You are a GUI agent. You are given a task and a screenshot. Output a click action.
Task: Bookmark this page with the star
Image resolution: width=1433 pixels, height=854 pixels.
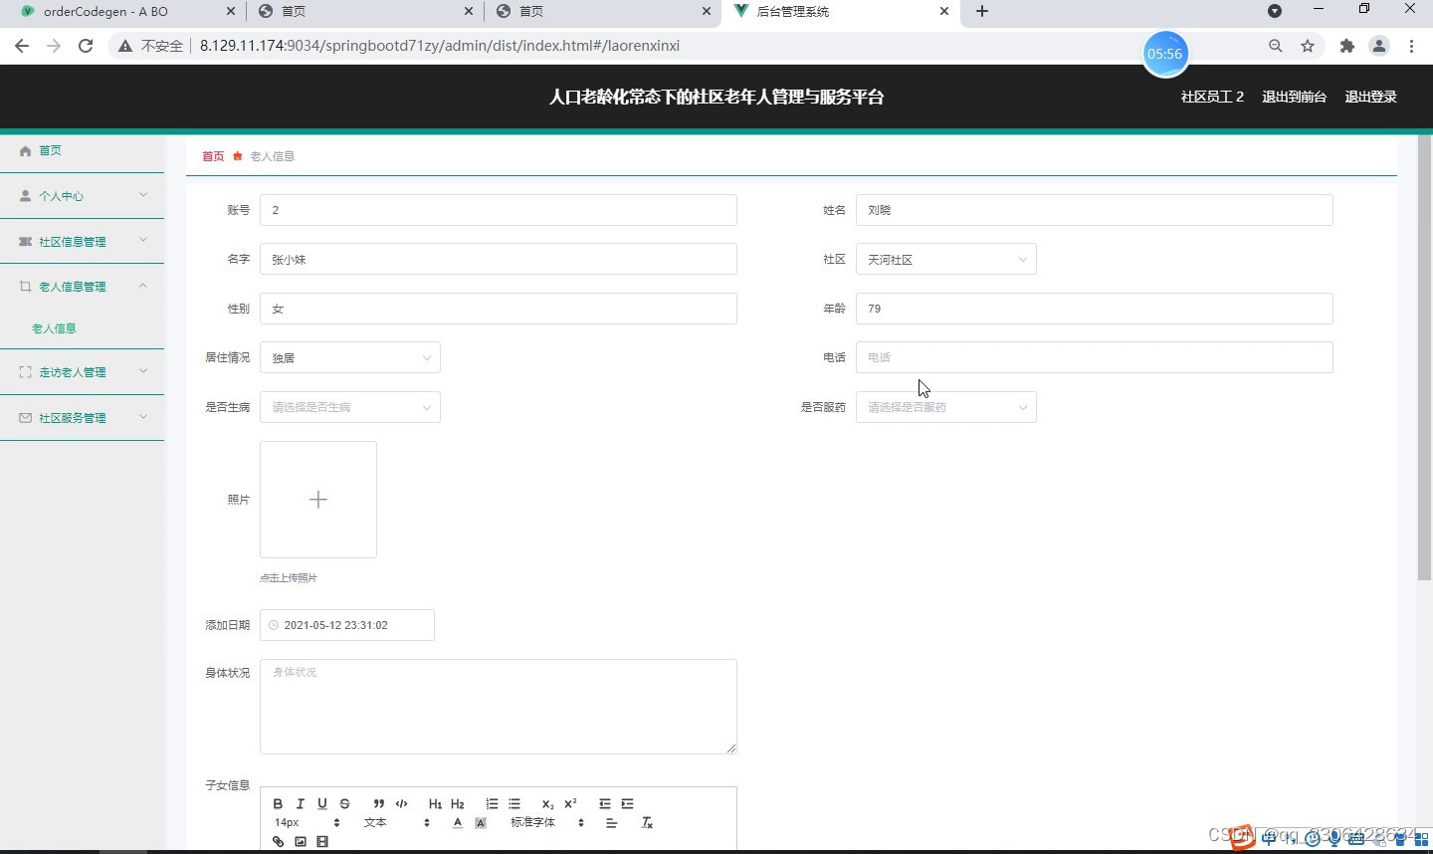point(1308,46)
